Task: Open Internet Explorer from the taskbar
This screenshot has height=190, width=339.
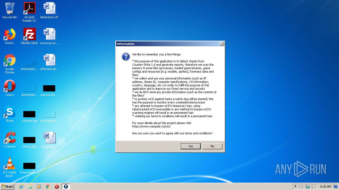Action: (21, 187)
